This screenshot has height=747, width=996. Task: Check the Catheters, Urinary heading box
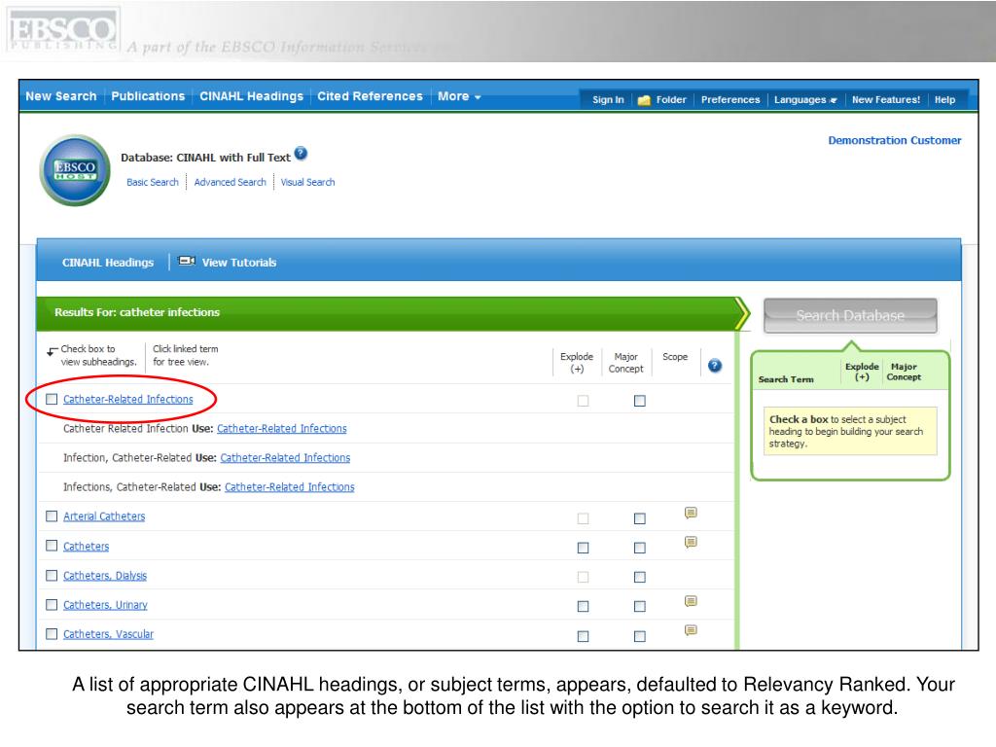tap(52, 605)
